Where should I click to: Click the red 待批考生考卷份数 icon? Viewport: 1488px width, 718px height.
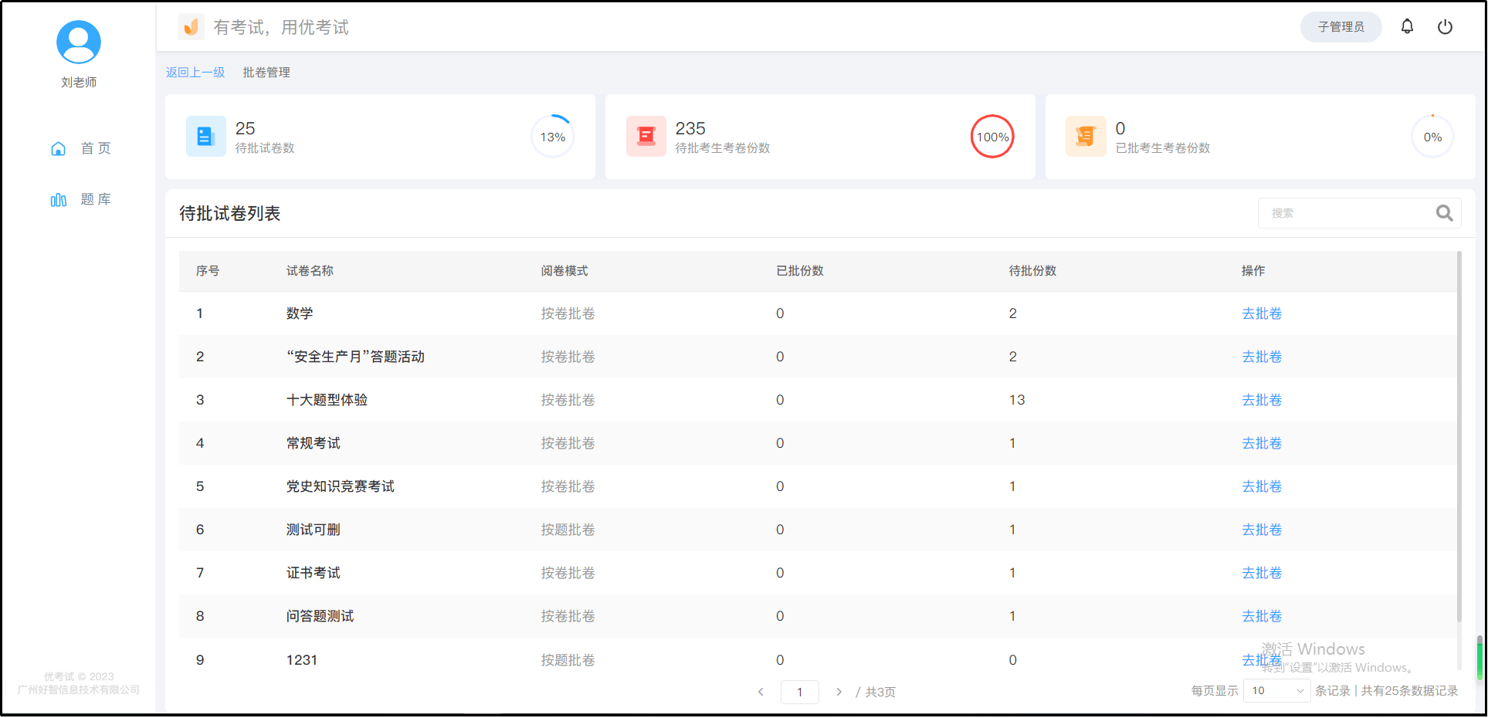click(646, 136)
